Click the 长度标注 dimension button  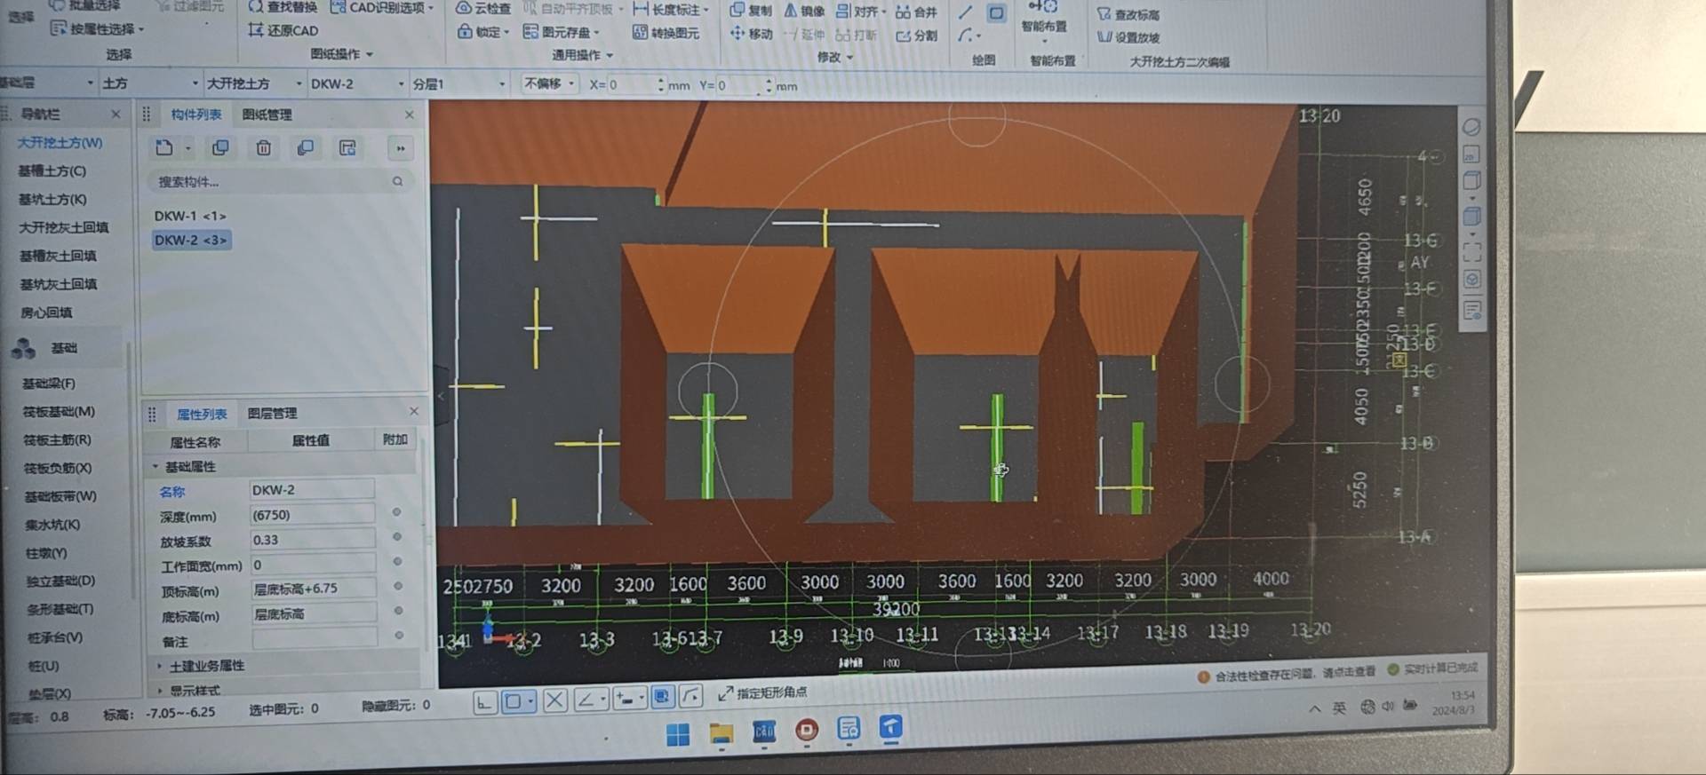(671, 9)
